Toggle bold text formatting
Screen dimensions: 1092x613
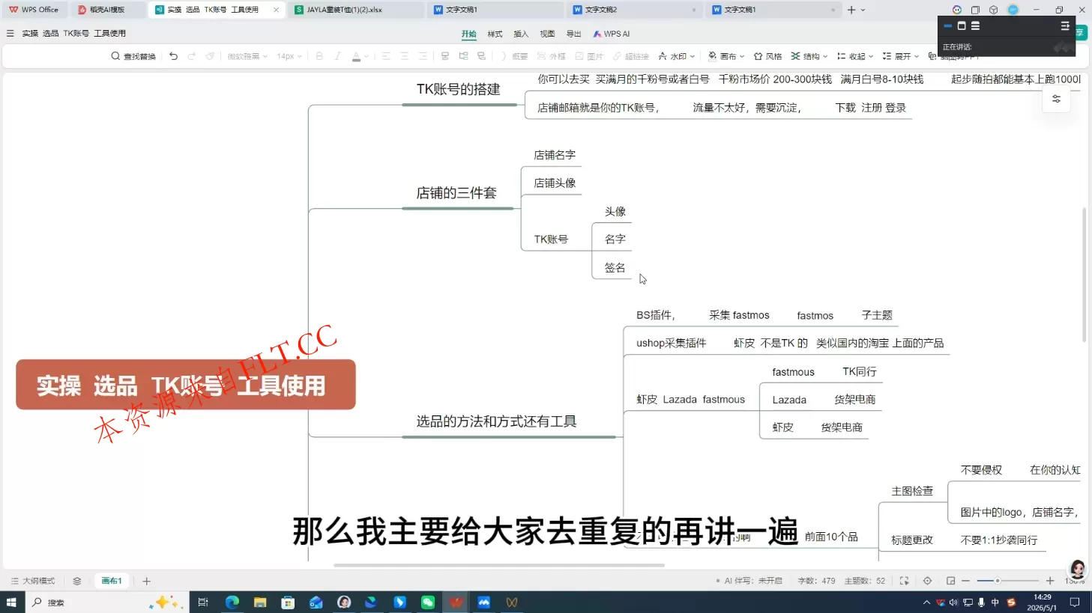[x=319, y=56]
